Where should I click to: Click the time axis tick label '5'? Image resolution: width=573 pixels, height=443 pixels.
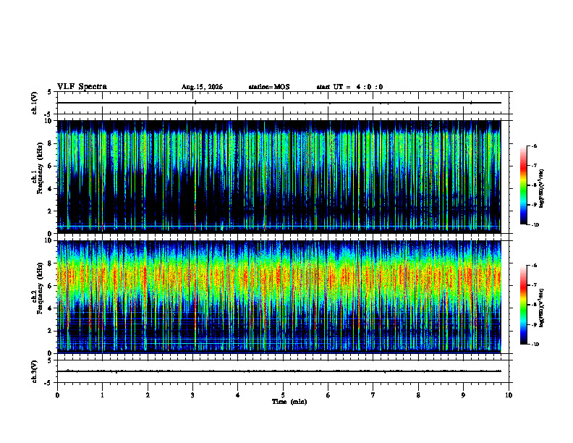tap(283, 395)
